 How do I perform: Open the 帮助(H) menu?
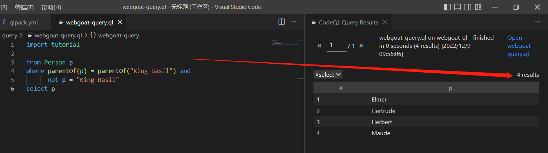[51, 7]
